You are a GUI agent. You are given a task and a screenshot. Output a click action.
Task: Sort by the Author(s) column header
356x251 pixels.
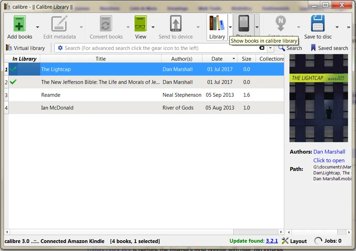(x=182, y=59)
